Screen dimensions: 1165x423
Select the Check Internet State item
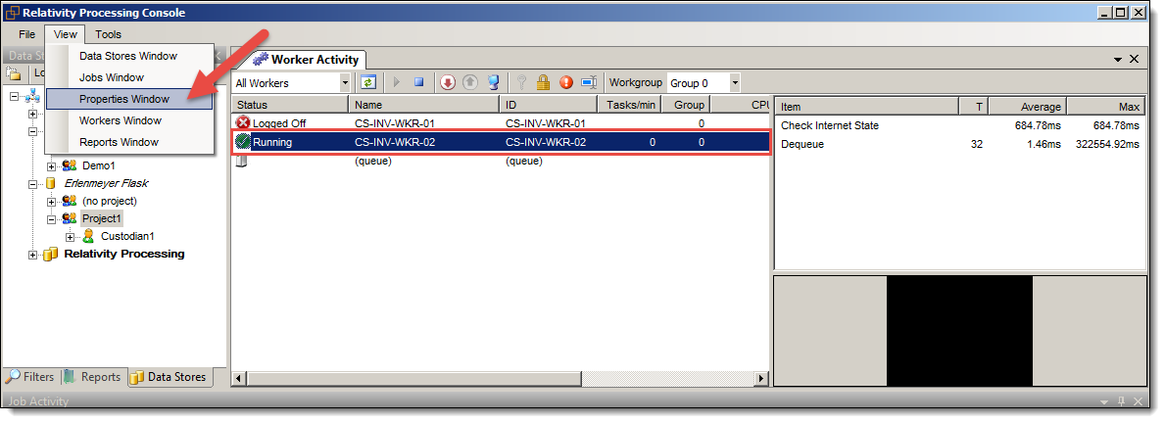829,126
